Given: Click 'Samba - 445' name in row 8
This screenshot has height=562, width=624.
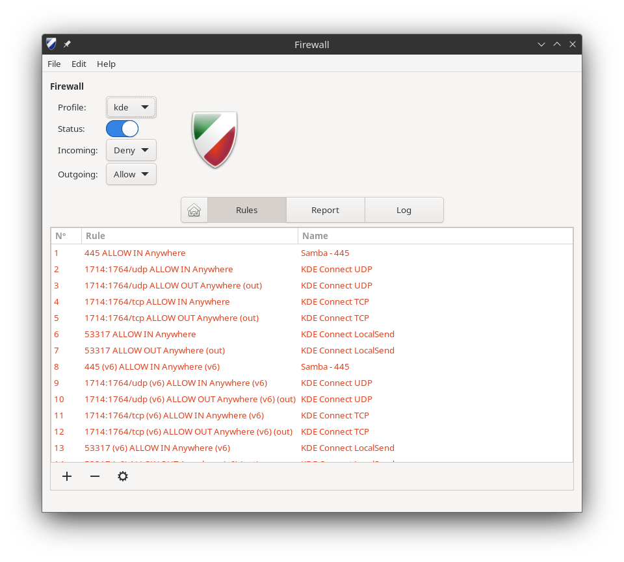Looking at the screenshot, I should 325,366.
